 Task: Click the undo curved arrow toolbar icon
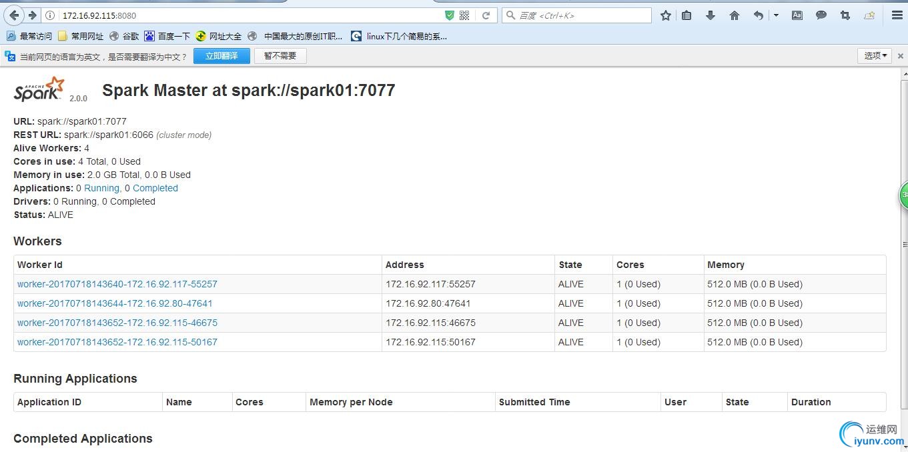click(759, 15)
